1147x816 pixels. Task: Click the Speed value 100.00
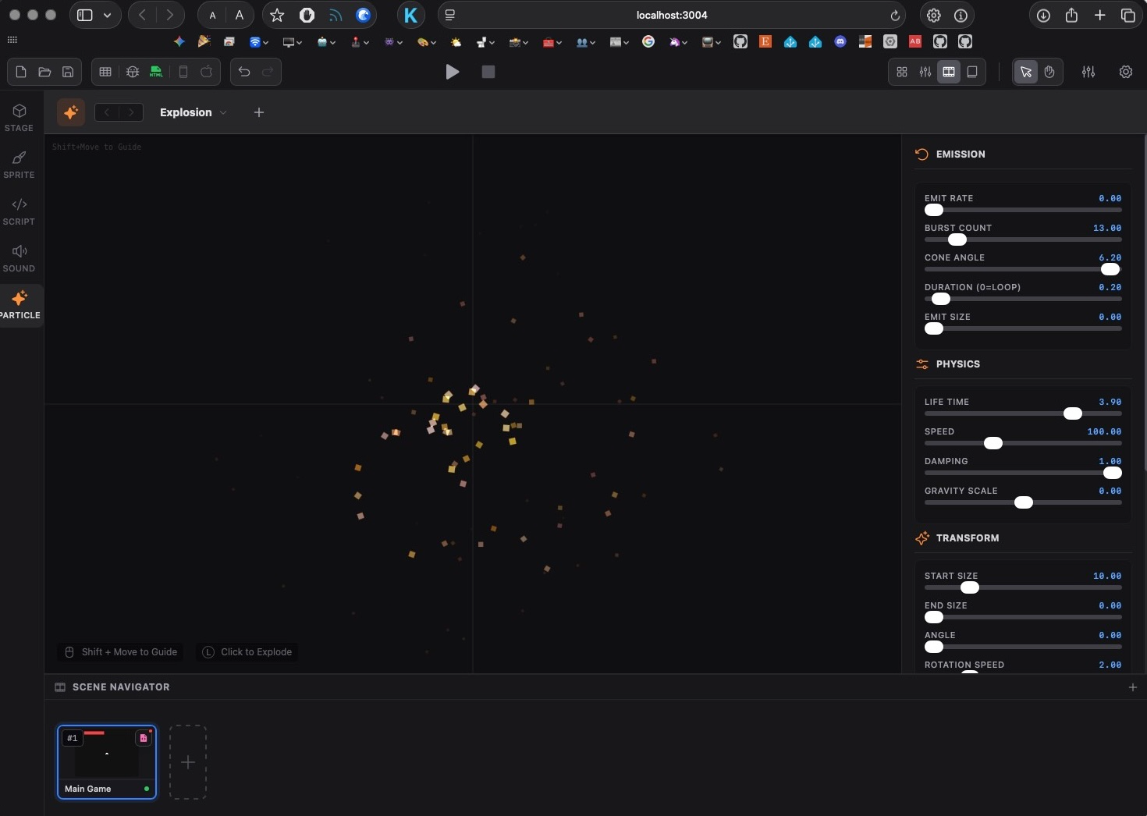point(1104,431)
